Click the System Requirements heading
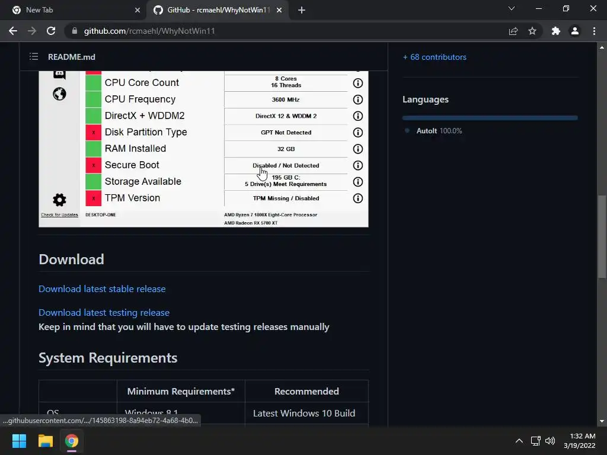This screenshot has height=455, width=607. click(108, 358)
